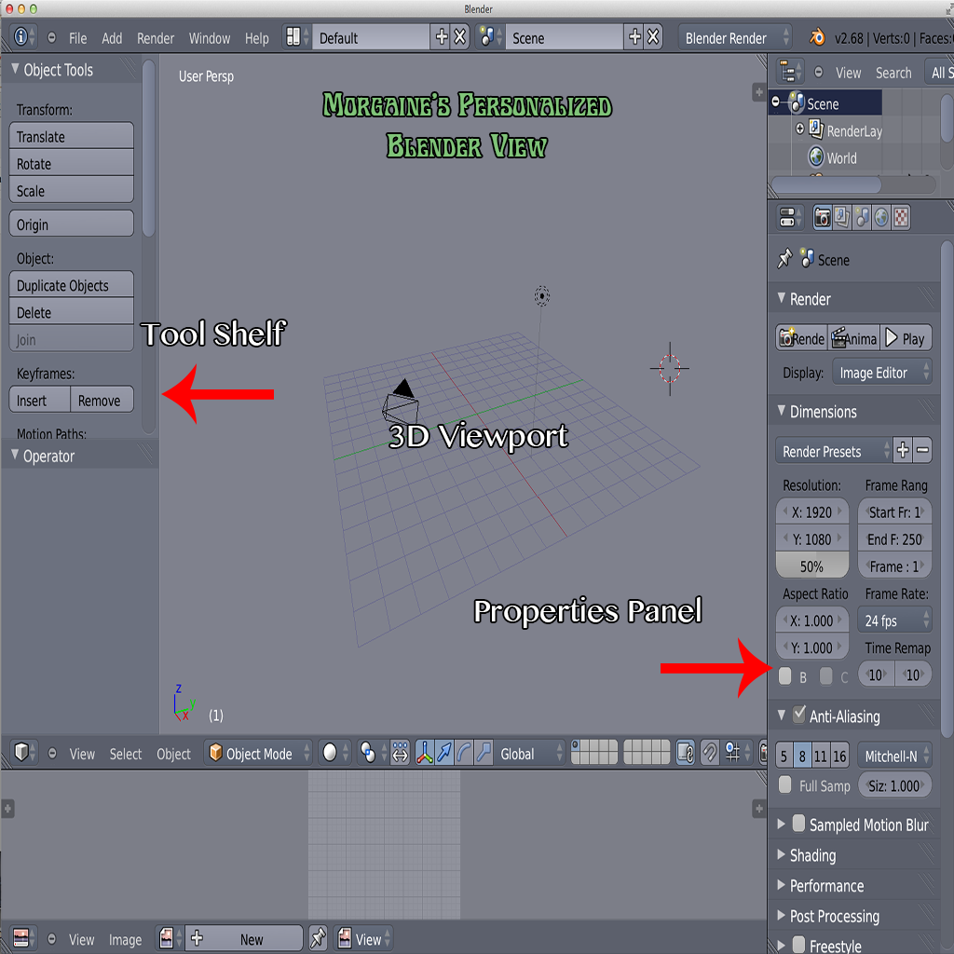
Task: Disable the Anti-Aliasing checkbox
Action: [799, 715]
